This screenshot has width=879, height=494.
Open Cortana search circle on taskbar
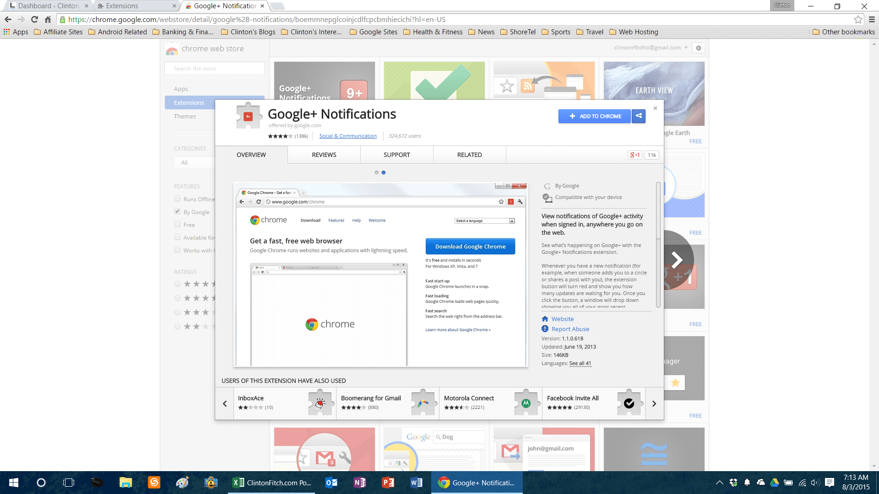41,483
